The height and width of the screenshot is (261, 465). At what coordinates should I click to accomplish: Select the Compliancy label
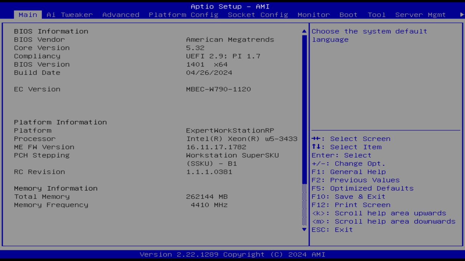(x=37, y=56)
